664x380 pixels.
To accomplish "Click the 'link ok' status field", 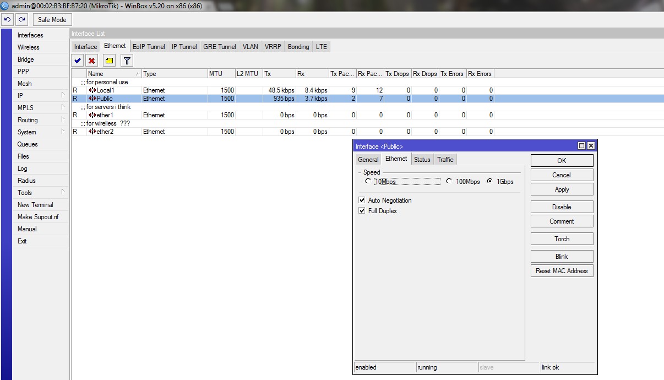I will tap(568, 367).
